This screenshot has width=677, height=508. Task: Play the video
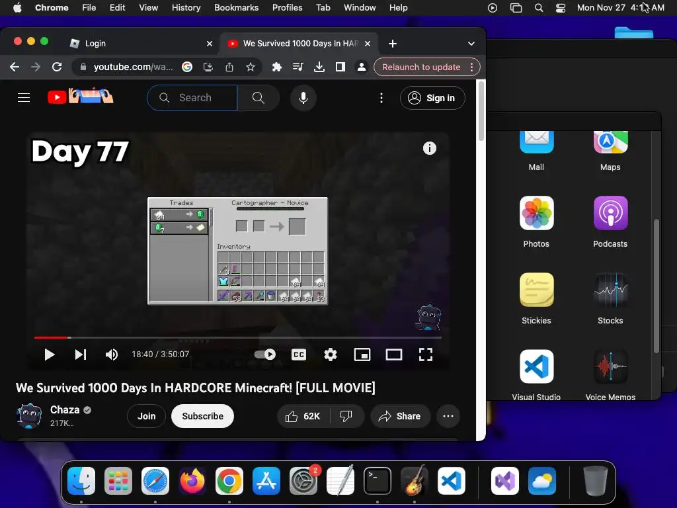(x=49, y=355)
